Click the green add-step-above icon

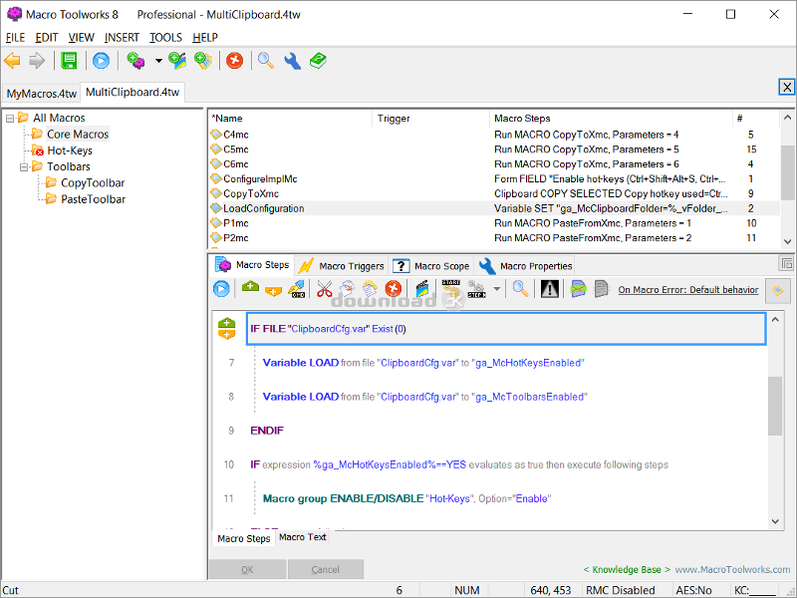pyautogui.click(x=250, y=287)
